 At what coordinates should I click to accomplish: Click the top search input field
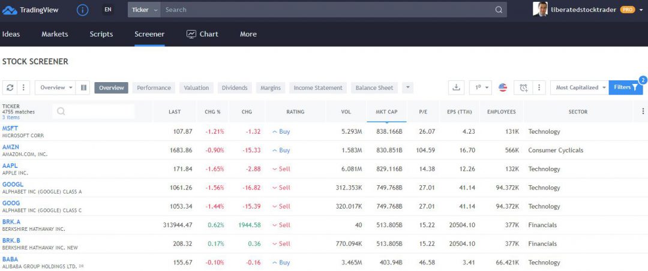[x=326, y=10]
